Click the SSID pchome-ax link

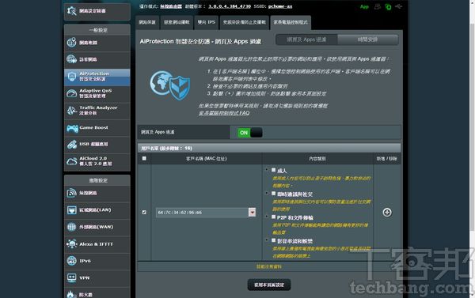coord(280,6)
